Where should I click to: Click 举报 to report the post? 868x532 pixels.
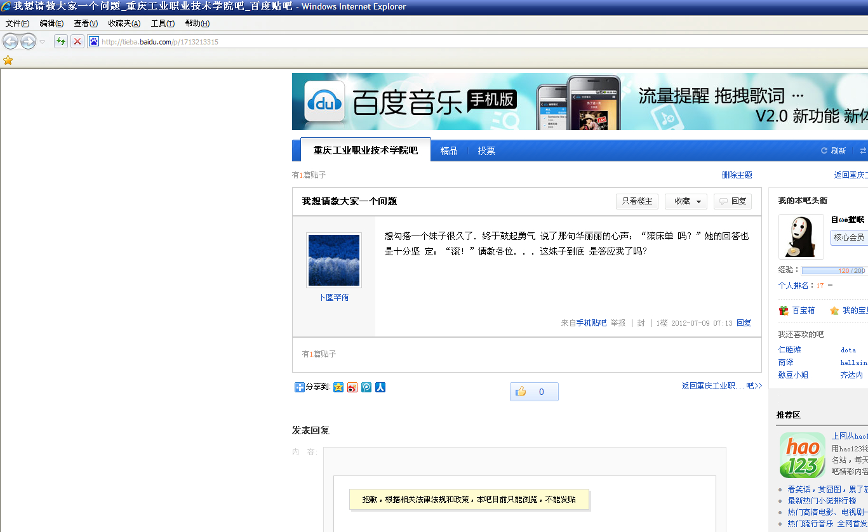tap(618, 323)
